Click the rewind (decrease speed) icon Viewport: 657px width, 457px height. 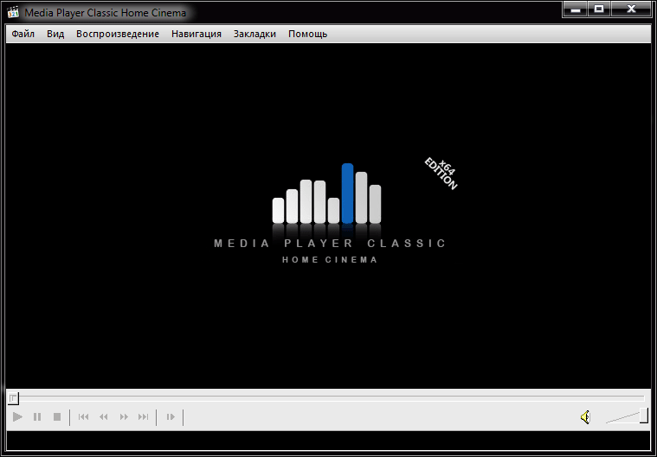tap(104, 417)
